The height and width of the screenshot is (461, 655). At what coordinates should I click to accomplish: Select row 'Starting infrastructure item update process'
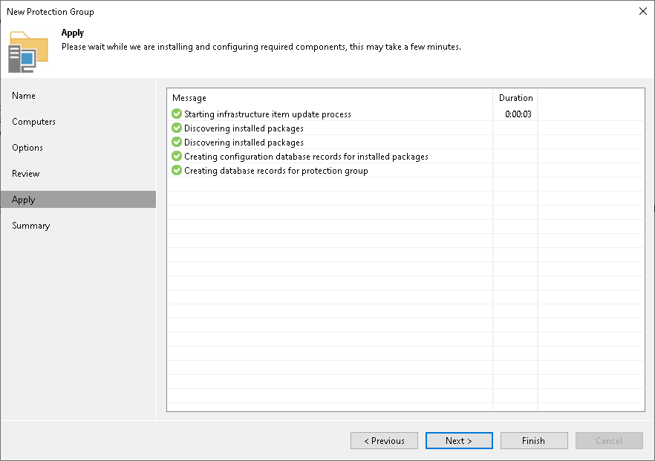click(x=406, y=114)
